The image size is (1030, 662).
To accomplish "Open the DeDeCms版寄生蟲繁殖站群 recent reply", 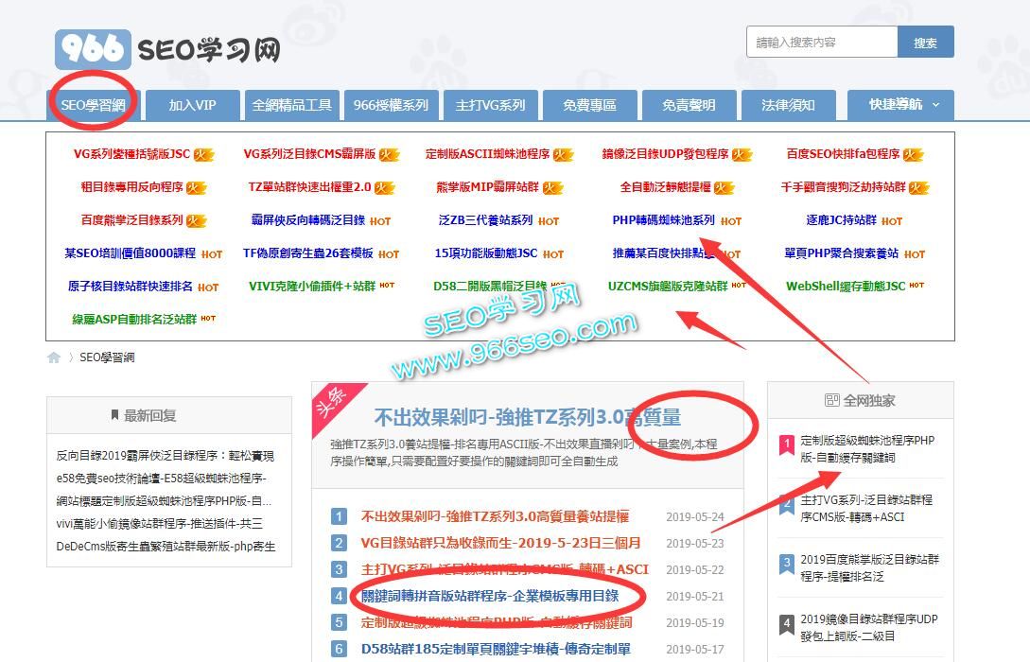I will [x=166, y=547].
